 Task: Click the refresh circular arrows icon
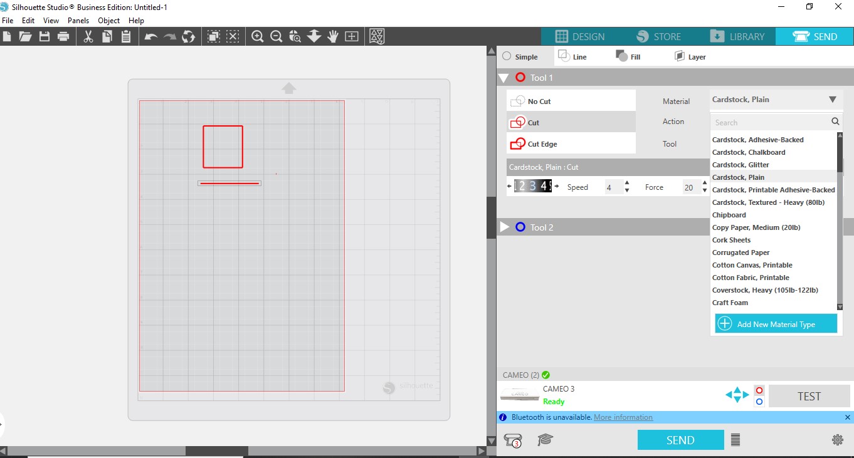click(x=189, y=36)
